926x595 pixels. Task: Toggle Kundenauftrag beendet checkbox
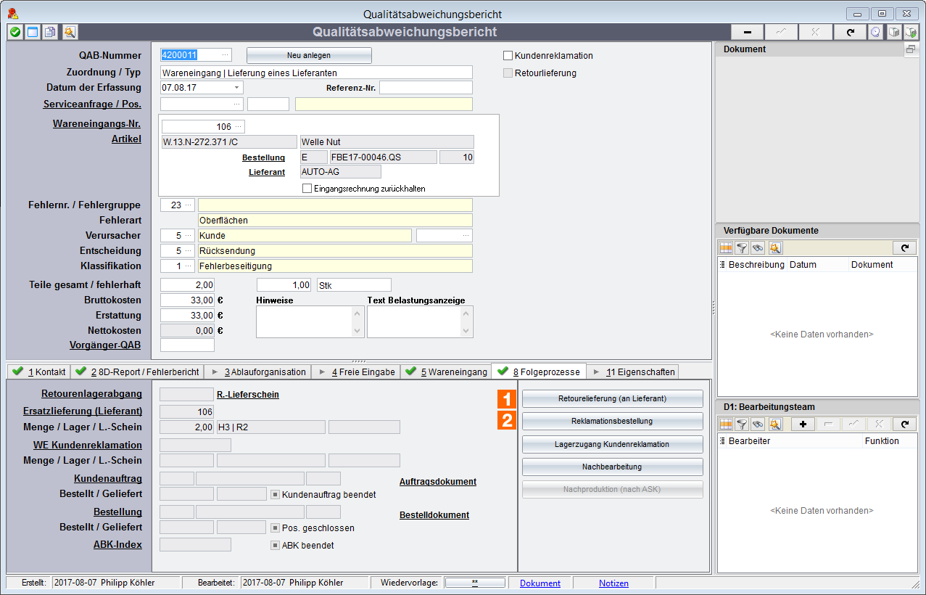(276, 494)
